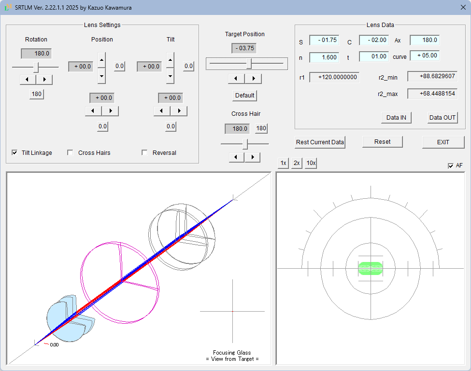Click Cross Hair left arrow button
Viewport: 471px width, 371px height.
coord(237,157)
